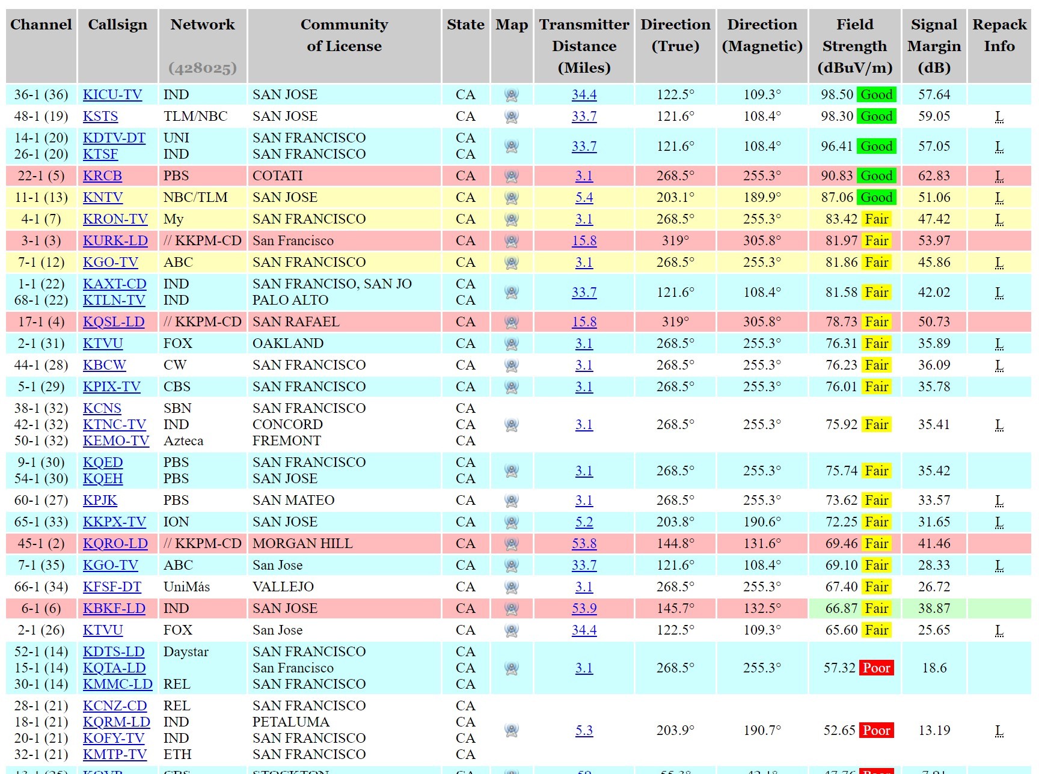Click the map icon for KRCB
The width and height of the screenshot is (1039, 774).
[x=512, y=176]
